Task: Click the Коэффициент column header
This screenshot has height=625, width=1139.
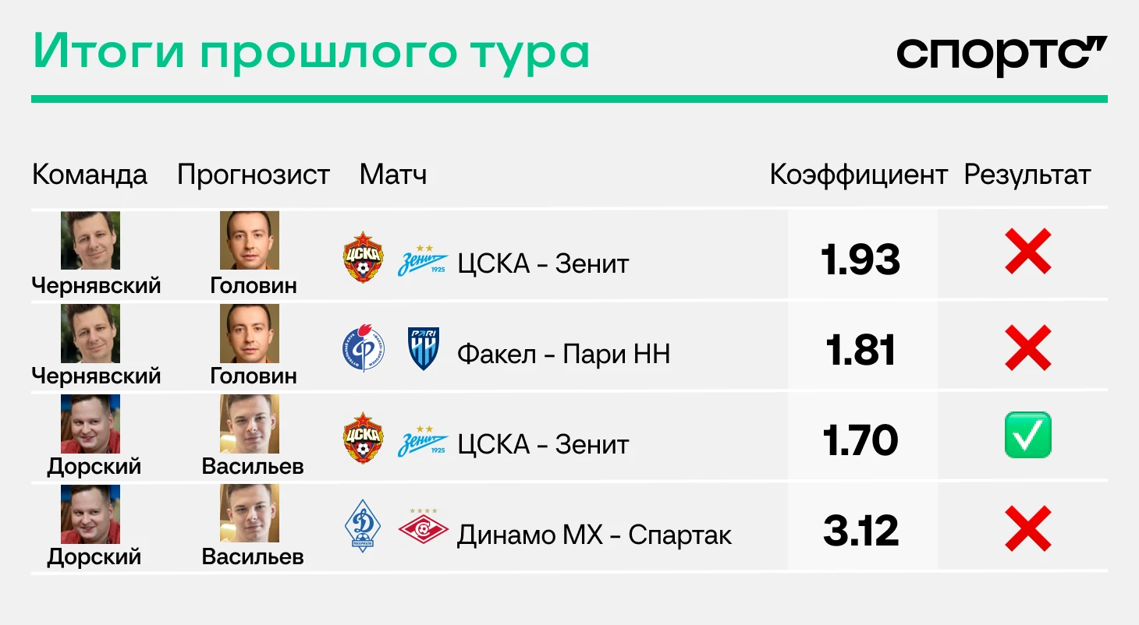Action: [x=858, y=175]
